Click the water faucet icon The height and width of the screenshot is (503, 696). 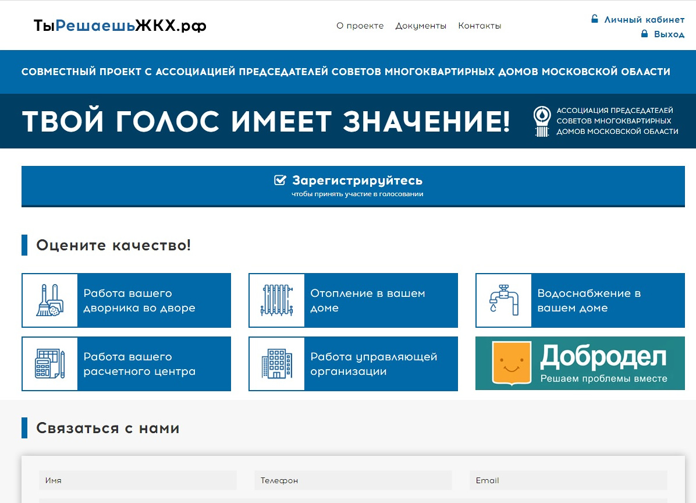click(x=503, y=300)
